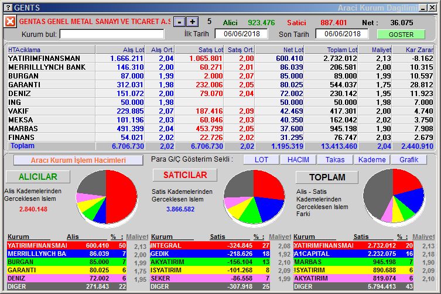
Task: Select the GARANTI row in top table
Action: pyautogui.click(x=220, y=85)
